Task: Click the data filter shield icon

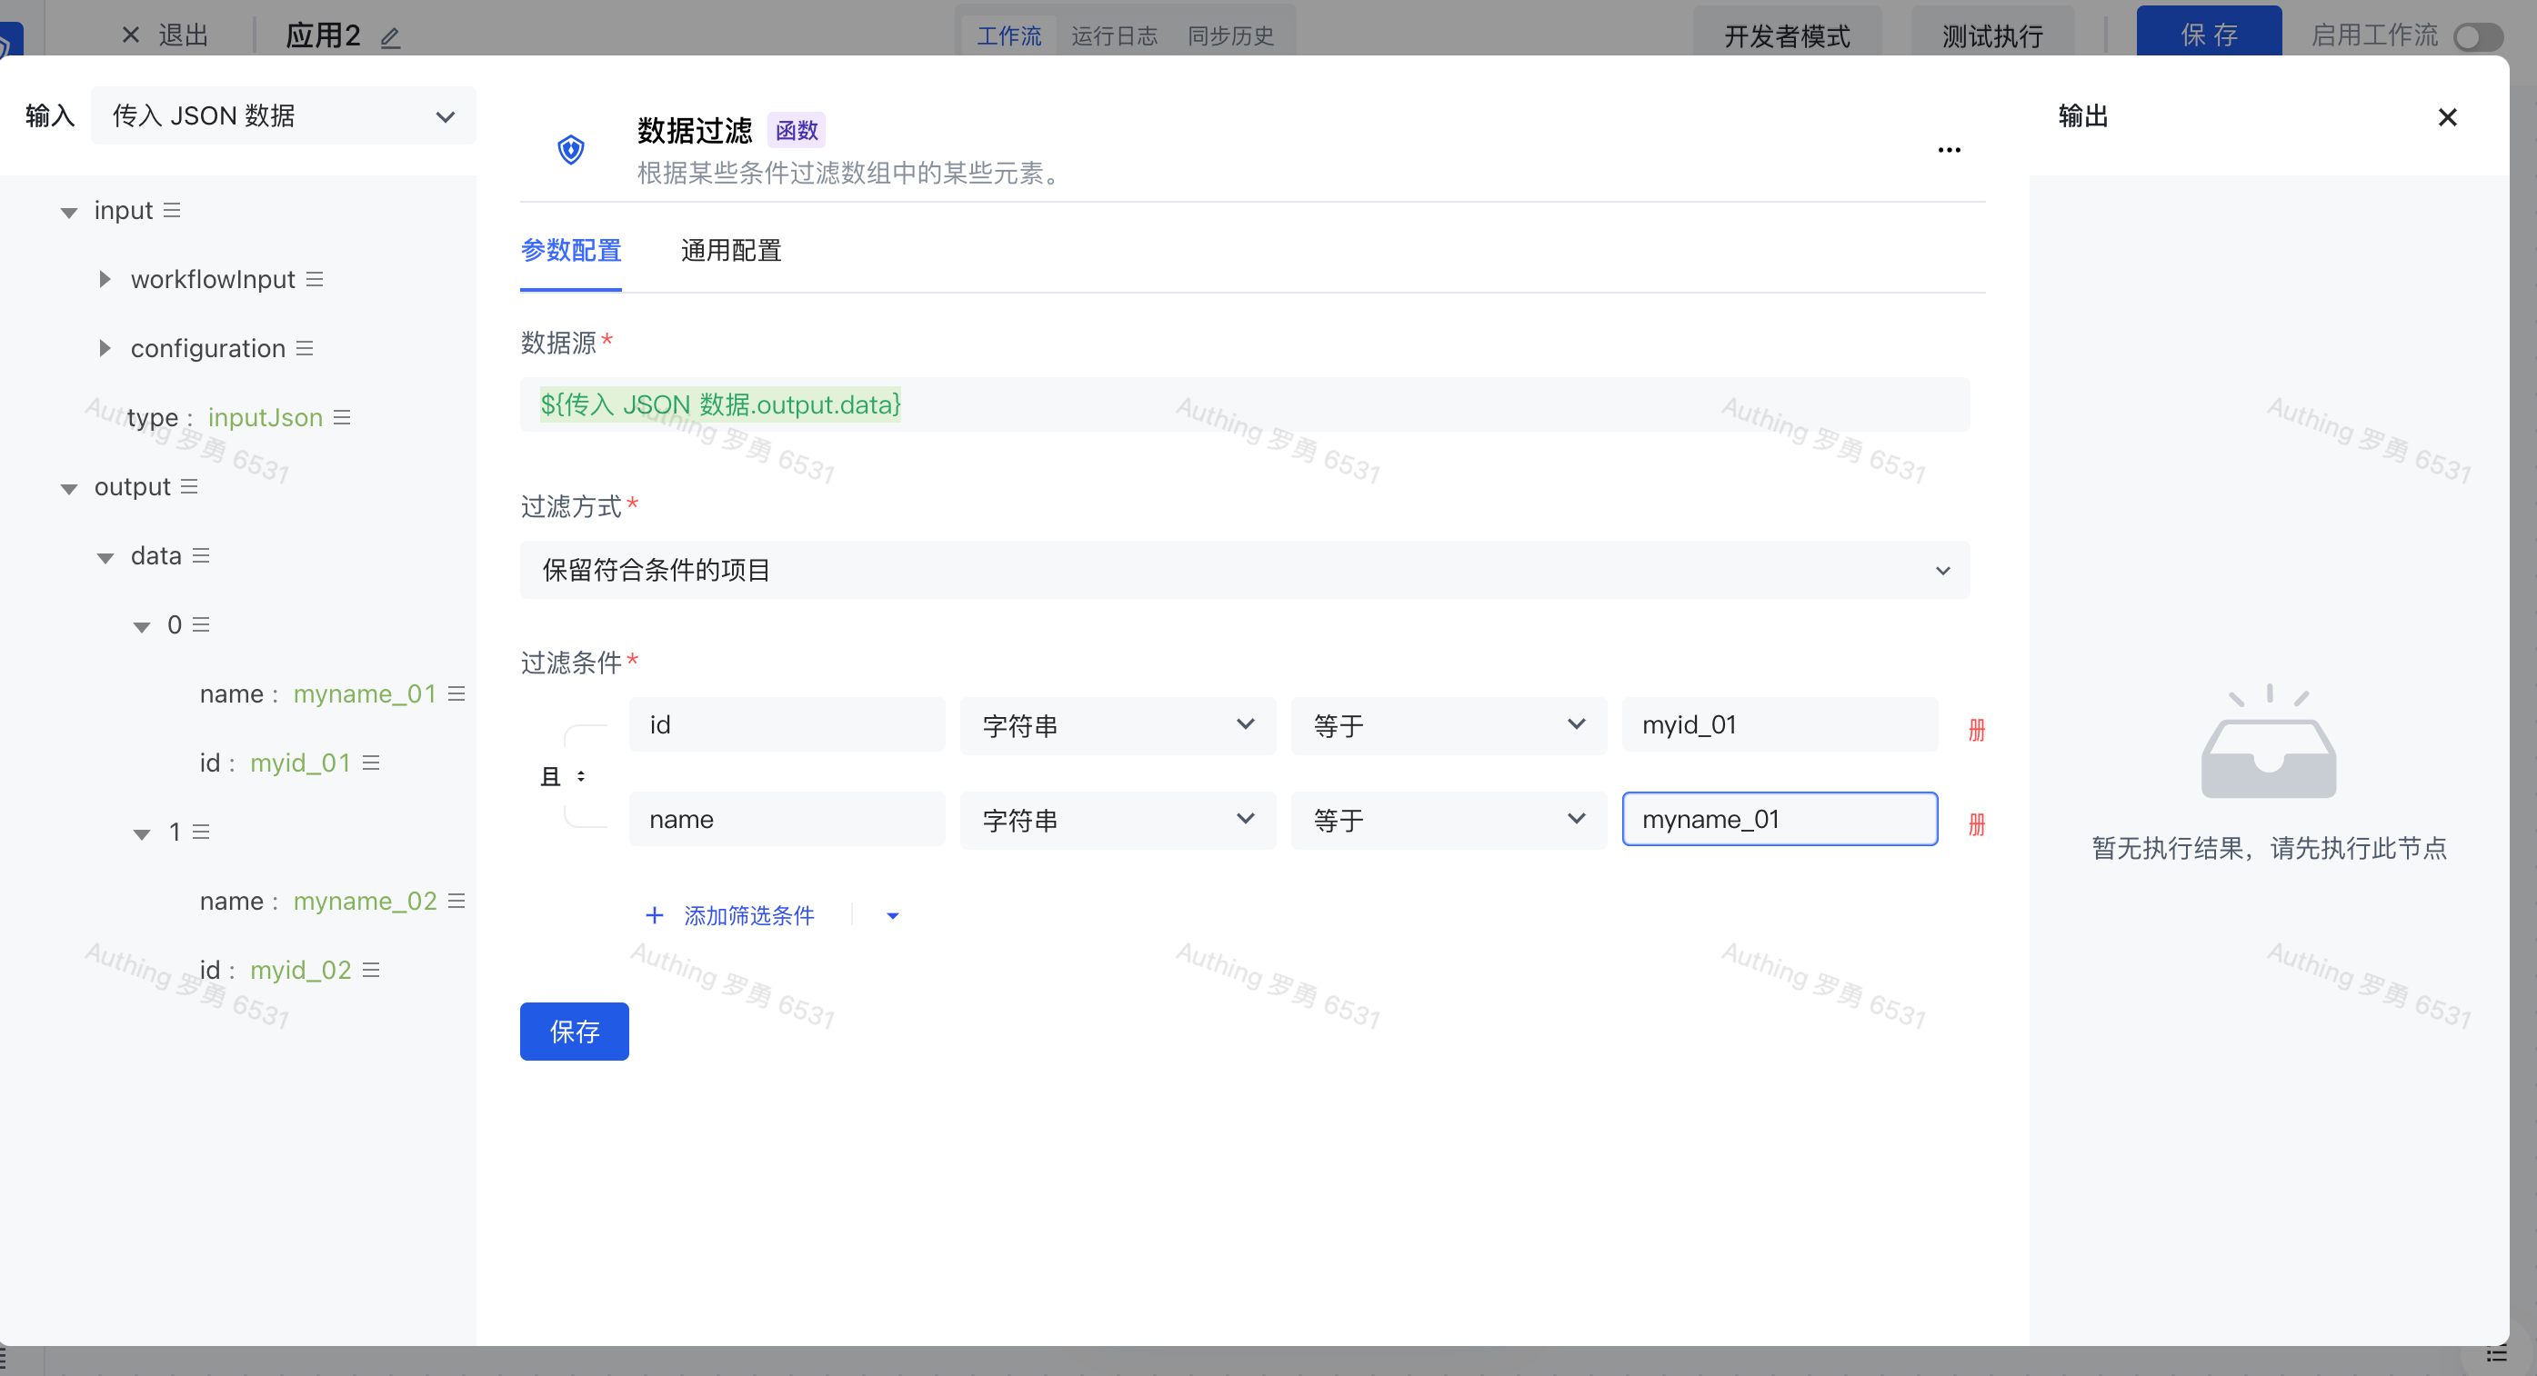Action: [x=571, y=150]
